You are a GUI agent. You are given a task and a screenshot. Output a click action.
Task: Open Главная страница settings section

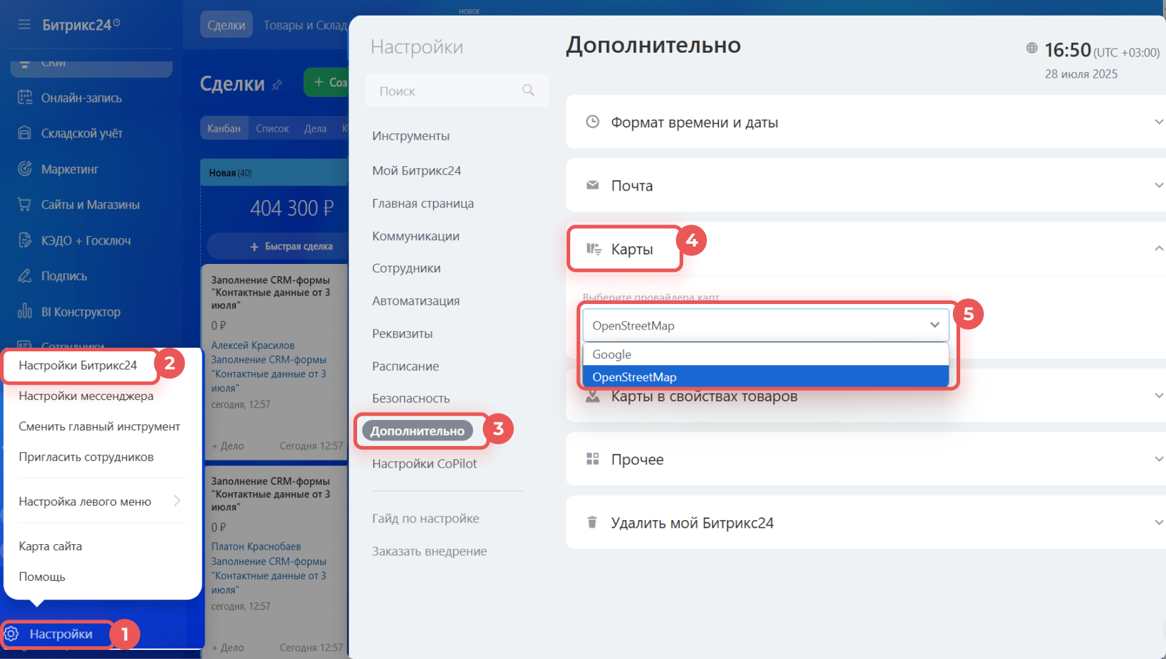(x=423, y=203)
